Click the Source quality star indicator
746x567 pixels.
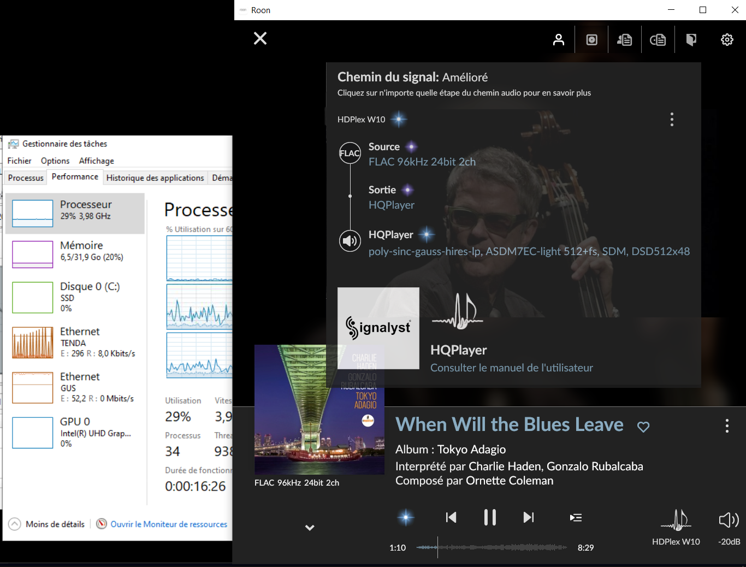pyautogui.click(x=412, y=146)
